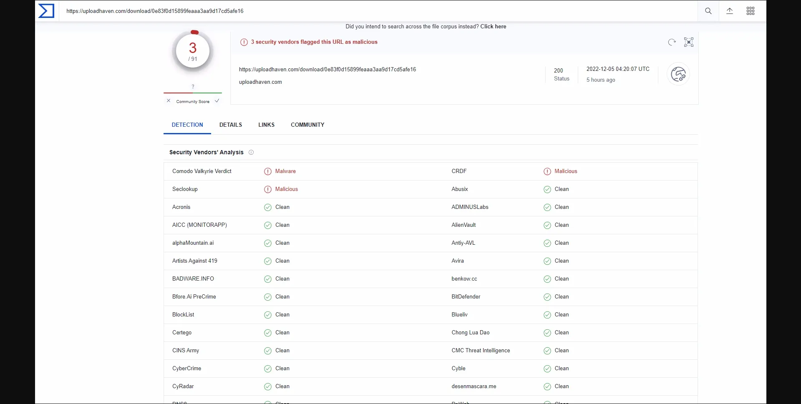Select the DETECTION tab
Screen dimensions: 801x404
click(x=187, y=125)
